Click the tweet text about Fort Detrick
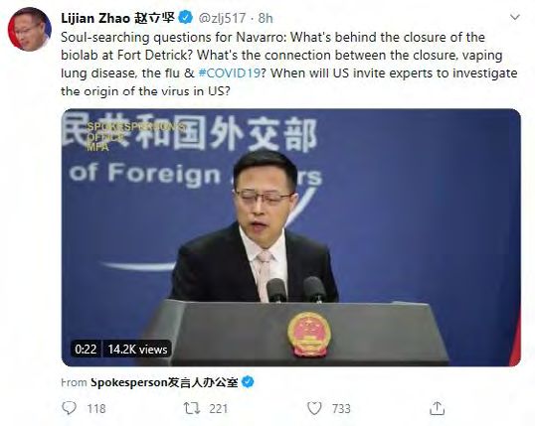This screenshot has height=426, width=535. click(289, 65)
